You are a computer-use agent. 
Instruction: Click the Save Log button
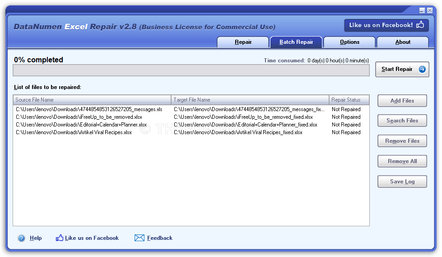(402, 182)
